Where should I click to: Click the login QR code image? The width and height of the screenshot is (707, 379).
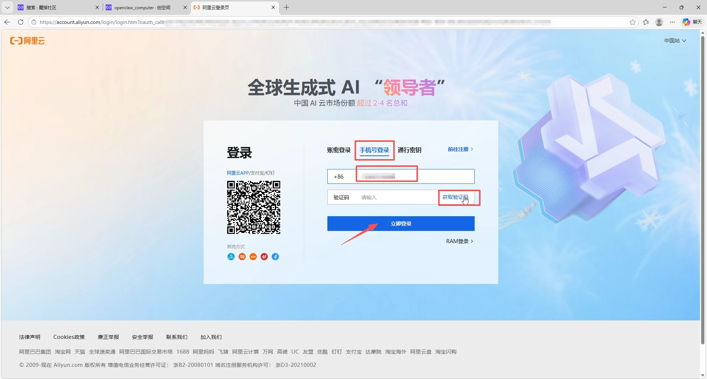254,207
